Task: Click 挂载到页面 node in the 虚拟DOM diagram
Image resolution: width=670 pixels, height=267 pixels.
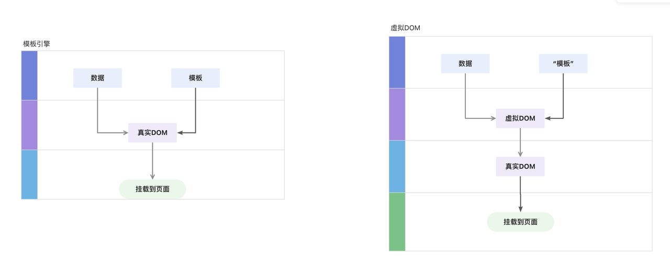Action: (x=520, y=222)
